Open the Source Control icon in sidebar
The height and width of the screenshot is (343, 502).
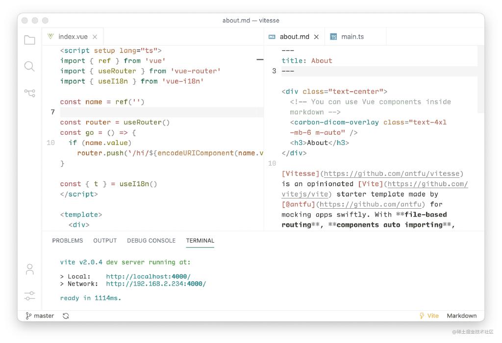tap(29, 93)
